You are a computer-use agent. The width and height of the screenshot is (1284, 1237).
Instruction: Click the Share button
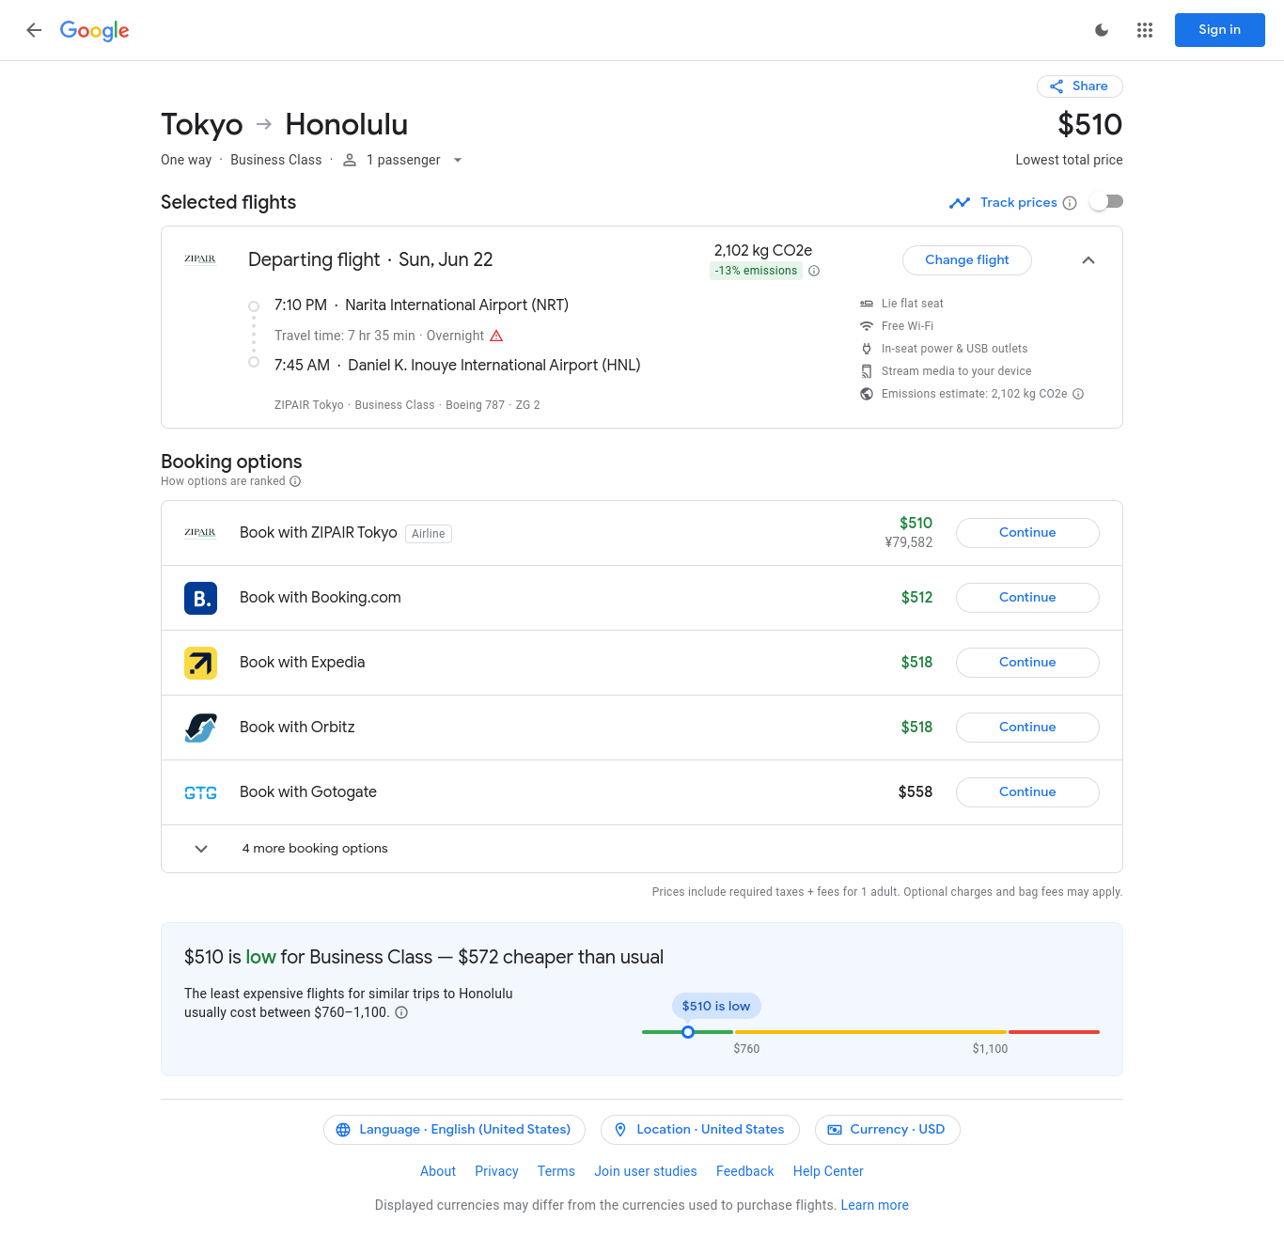tap(1079, 86)
